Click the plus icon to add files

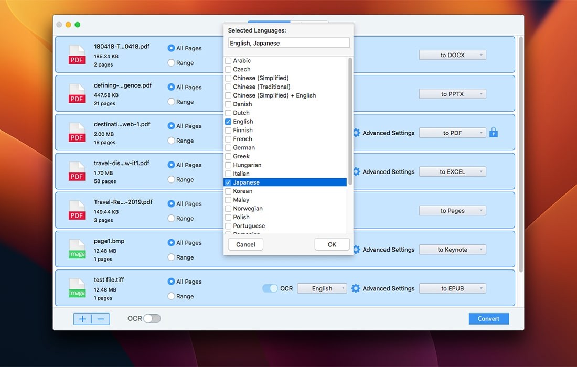pos(82,319)
